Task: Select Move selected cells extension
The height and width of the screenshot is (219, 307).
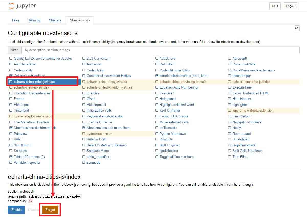Action: point(174,122)
